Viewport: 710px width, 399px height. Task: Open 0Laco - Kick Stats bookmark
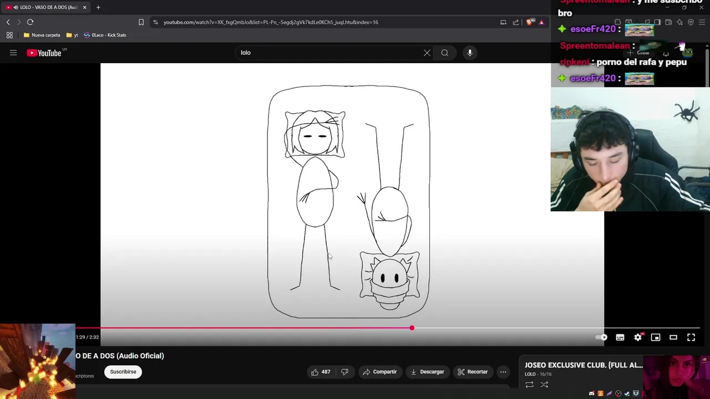click(x=105, y=35)
